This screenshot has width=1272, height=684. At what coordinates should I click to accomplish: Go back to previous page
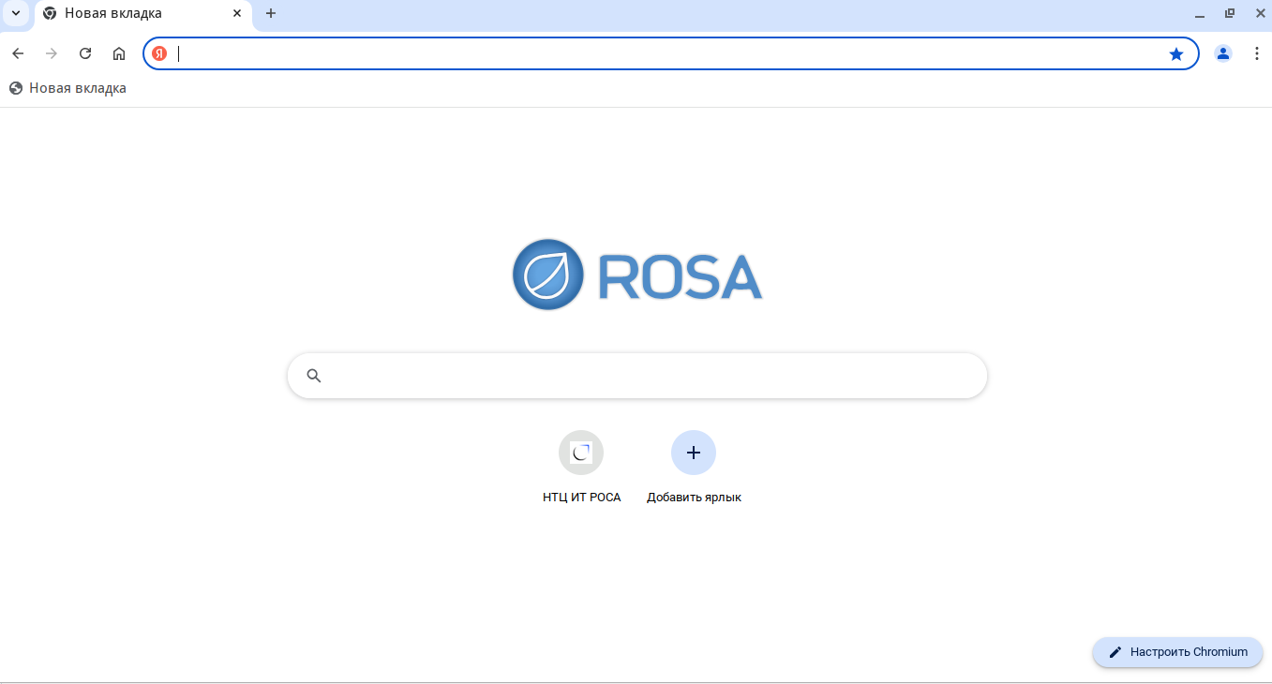[18, 53]
